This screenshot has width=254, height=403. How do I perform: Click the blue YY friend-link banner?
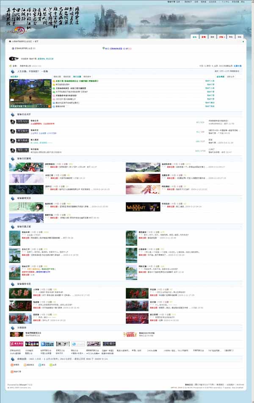click(47, 344)
